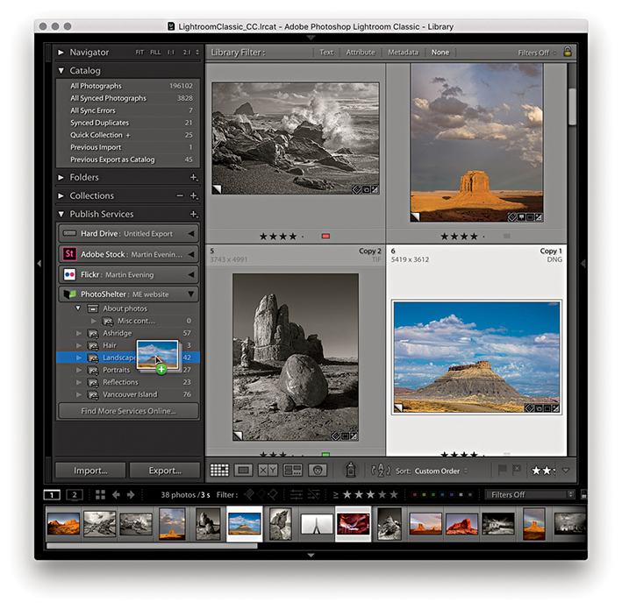Open Compare view (X|Y)
Screen dimensions: 622x609
[268, 471]
